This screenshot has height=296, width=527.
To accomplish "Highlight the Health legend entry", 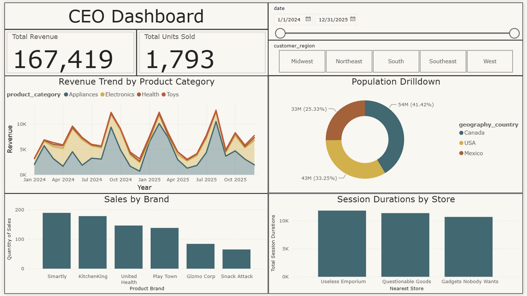I will (148, 95).
